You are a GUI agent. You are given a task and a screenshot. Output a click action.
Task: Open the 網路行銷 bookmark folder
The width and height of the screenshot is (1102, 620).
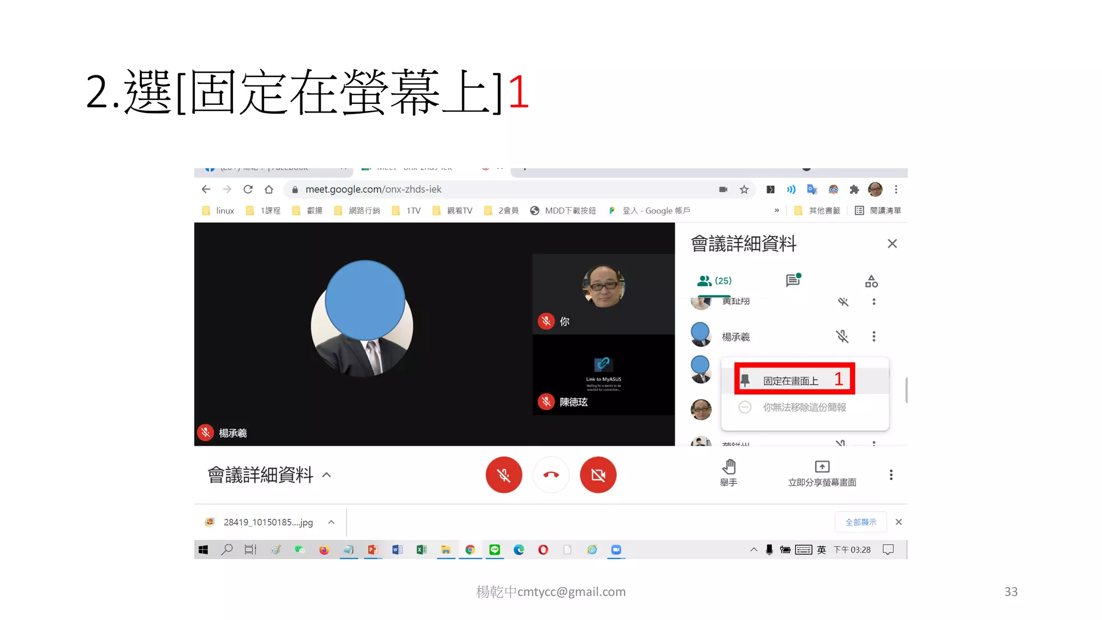click(357, 210)
